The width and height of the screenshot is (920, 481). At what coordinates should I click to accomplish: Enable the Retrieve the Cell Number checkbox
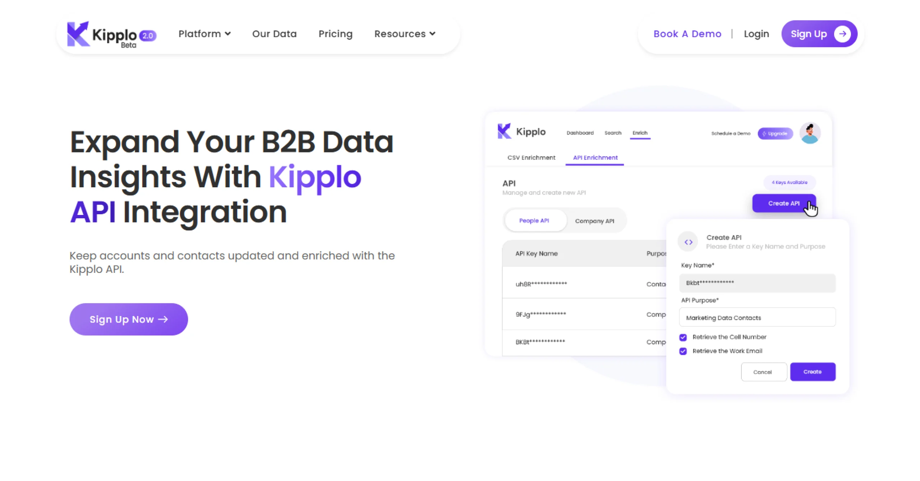pyautogui.click(x=683, y=337)
